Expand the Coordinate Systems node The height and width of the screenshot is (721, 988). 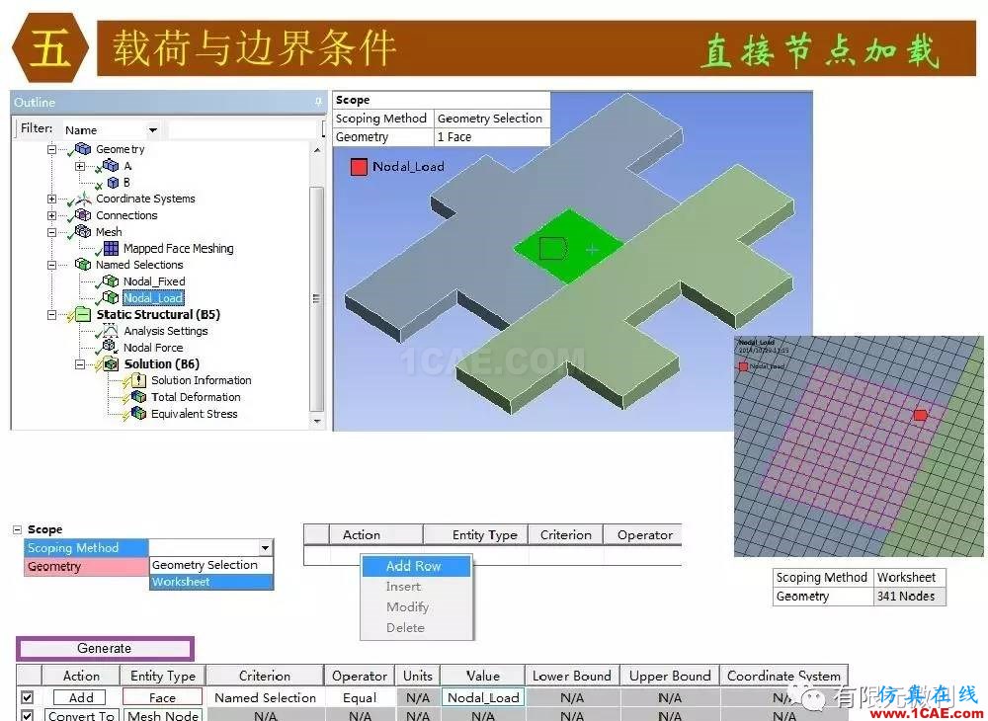coord(51,199)
